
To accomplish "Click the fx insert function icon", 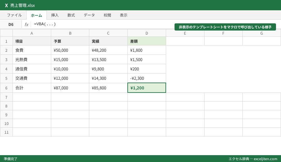I will pos(27,24).
